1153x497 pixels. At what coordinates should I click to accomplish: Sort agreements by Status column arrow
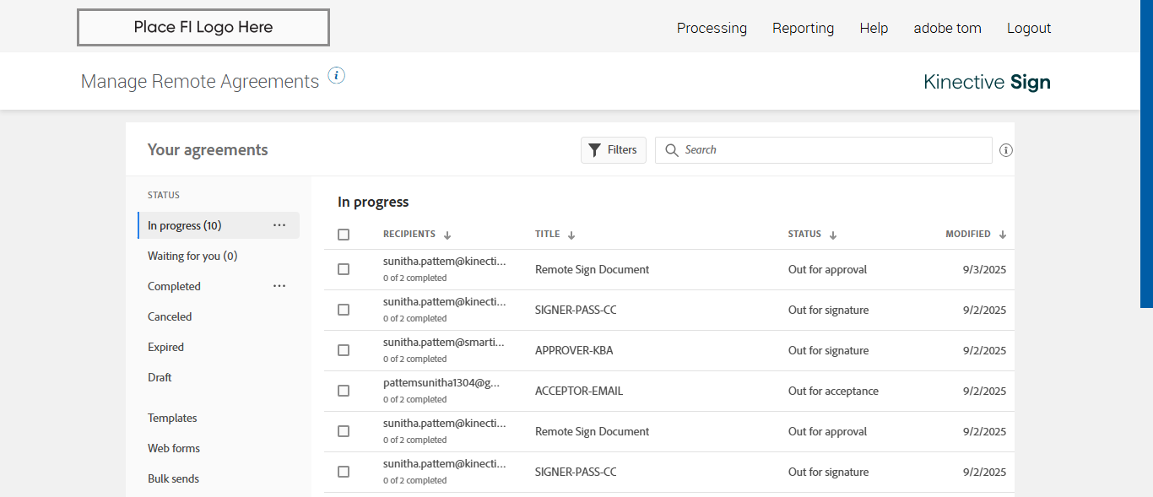pos(833,235)
